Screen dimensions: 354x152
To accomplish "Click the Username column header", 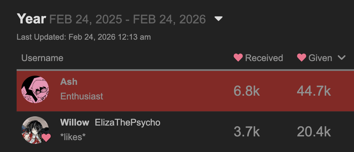I will pos(42,58).
